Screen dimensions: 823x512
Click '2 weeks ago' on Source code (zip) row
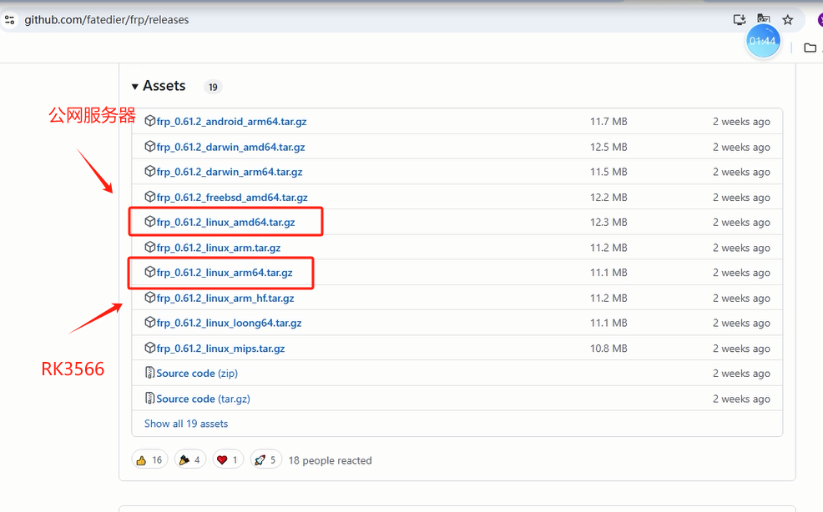(x=742, y=373)
